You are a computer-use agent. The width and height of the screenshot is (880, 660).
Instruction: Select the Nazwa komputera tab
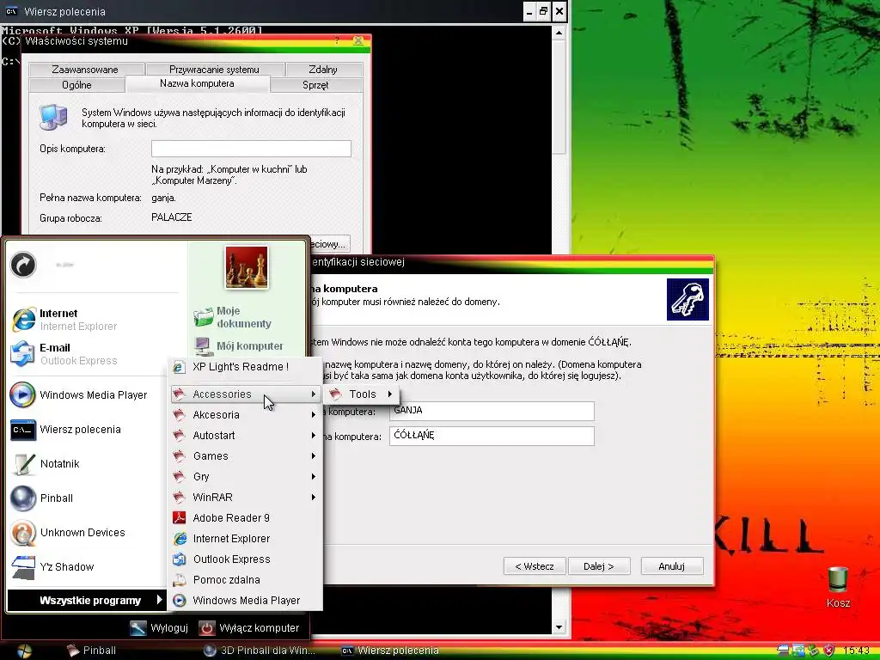coord(197,83)
